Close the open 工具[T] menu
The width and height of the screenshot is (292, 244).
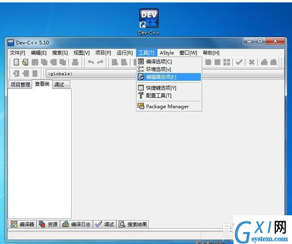pyautogui.click(x=146, y=53)
